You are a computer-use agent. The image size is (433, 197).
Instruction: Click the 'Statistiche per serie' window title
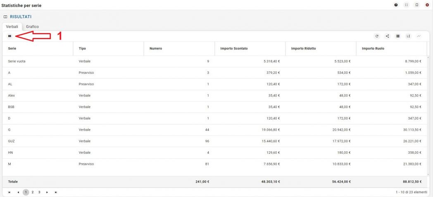coord(21,5)
